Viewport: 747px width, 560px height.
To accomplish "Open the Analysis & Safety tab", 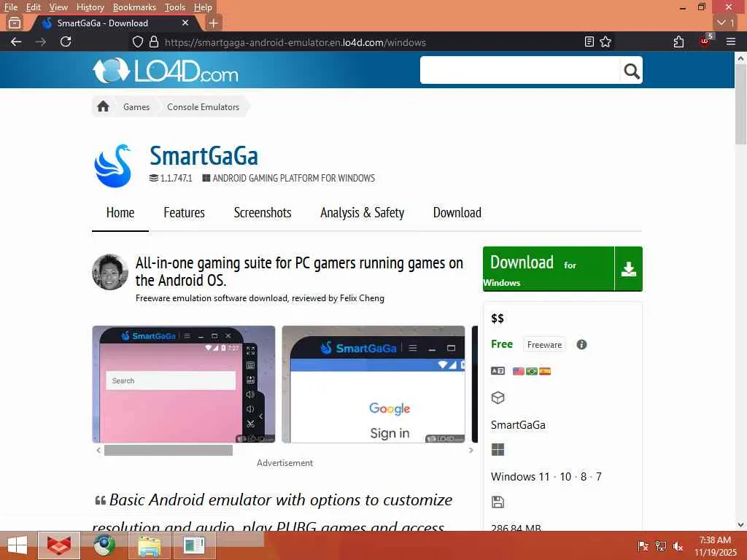I will [362, 212].
